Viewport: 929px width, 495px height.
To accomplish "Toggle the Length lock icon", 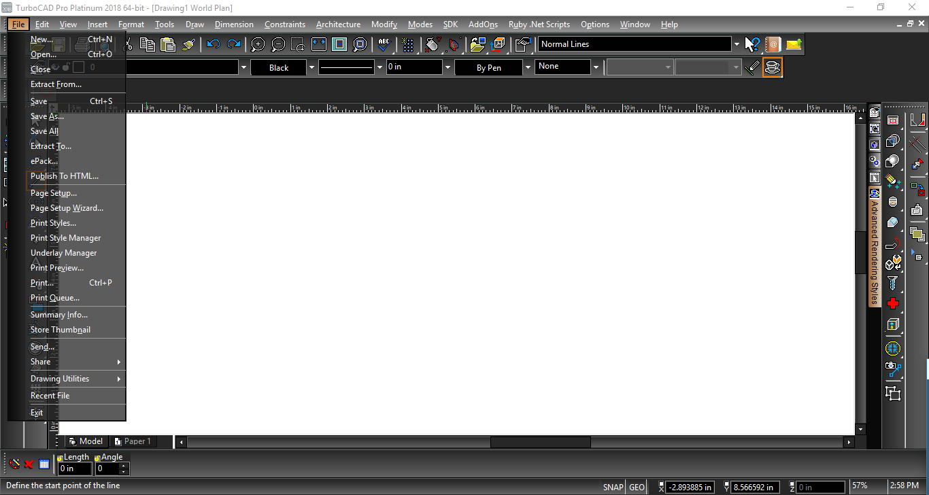I will click(60, 458).
